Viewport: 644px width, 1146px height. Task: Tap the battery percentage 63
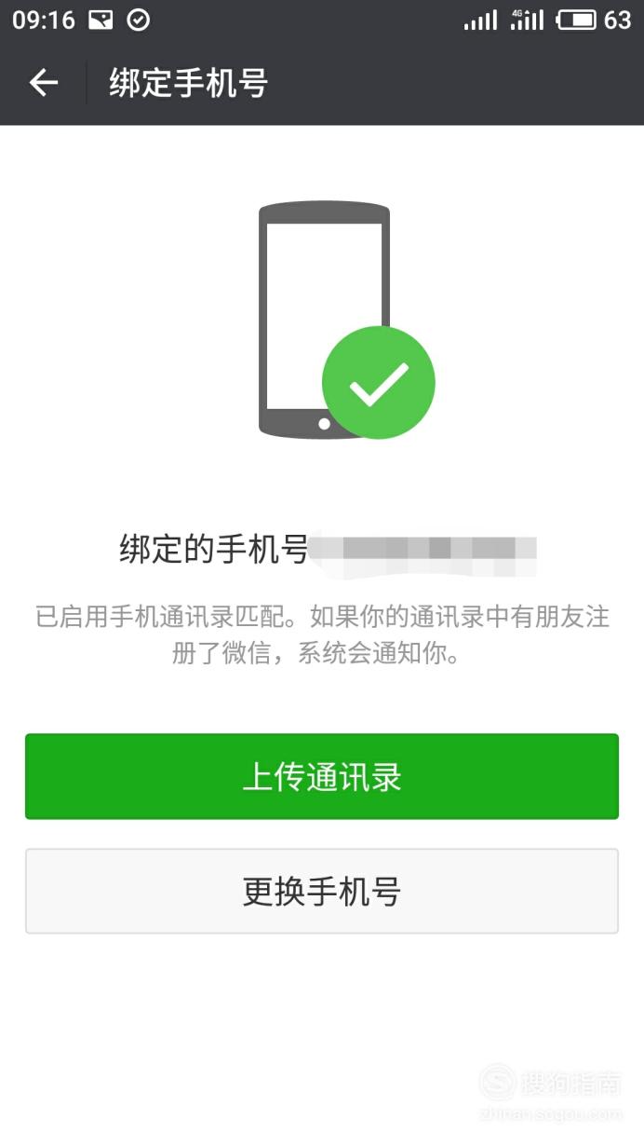pos(618,20)
